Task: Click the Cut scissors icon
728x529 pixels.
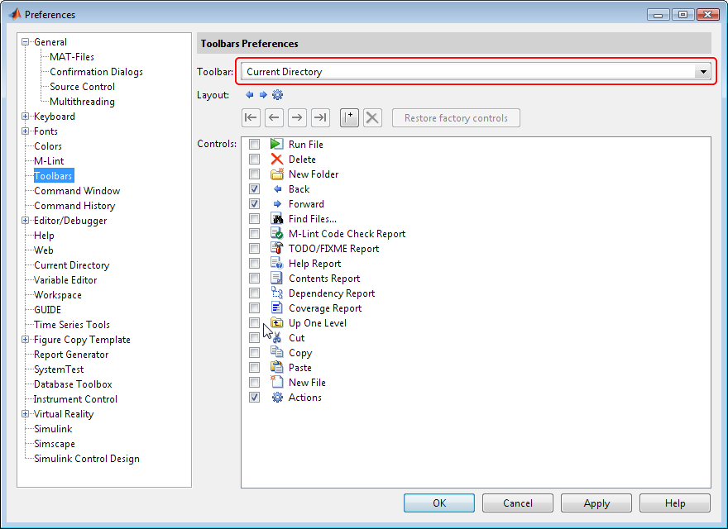Action: click(x=276, y=338)
